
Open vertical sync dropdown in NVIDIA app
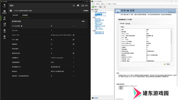click(74, 71)
